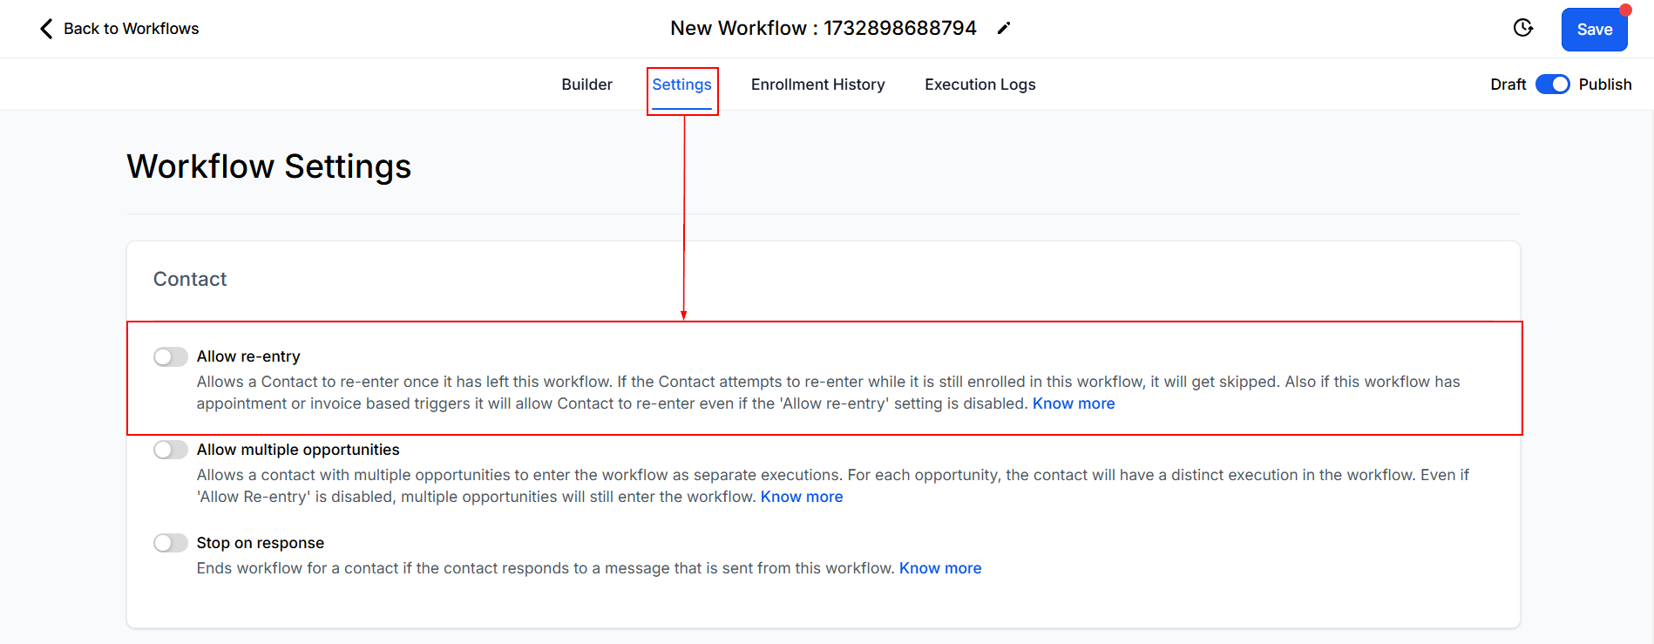The image size is (1654, 644).
Task: Follow Know more link for Stop on response
Action: point(939,568)
